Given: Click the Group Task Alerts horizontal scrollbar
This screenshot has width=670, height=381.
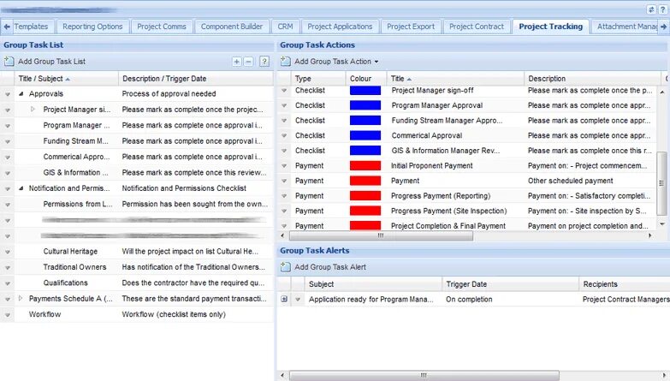Looking at the screenshot, I should (x=424, y=376).
